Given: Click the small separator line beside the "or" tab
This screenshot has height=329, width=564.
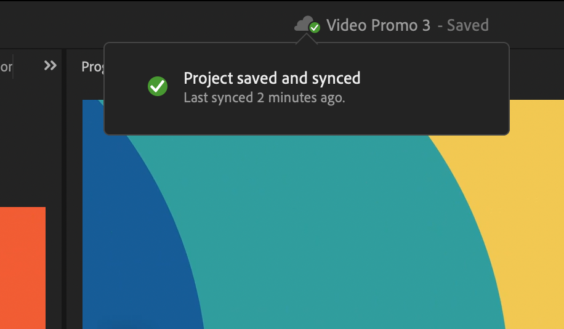Looking at the screenshot, I should click(13, 67).
